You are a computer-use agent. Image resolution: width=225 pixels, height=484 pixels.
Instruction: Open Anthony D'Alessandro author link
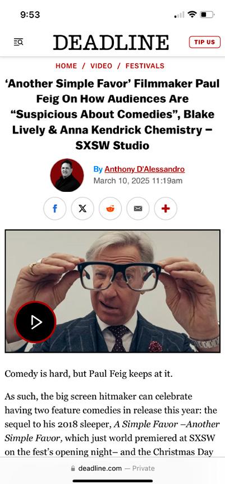(x=144, y=169)
